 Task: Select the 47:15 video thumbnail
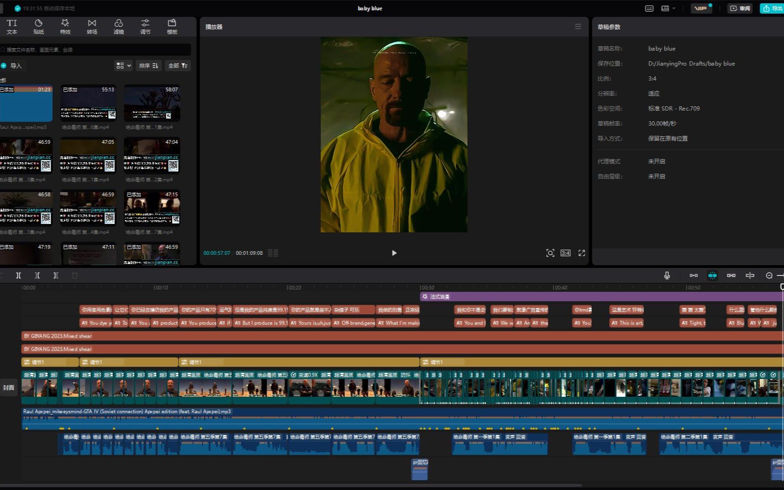(x=152, y=208)
